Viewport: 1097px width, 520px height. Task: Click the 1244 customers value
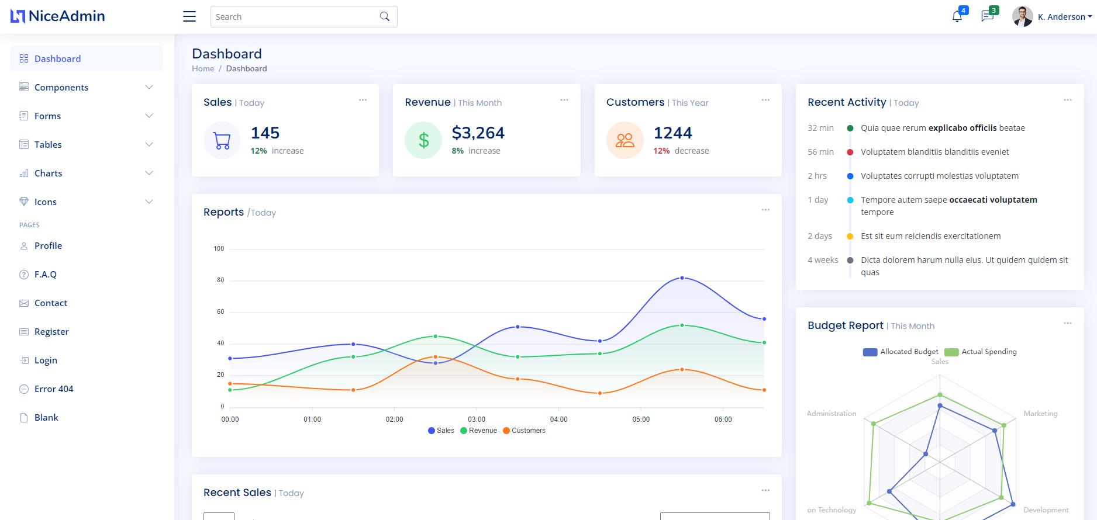click(x=672, y=133)
